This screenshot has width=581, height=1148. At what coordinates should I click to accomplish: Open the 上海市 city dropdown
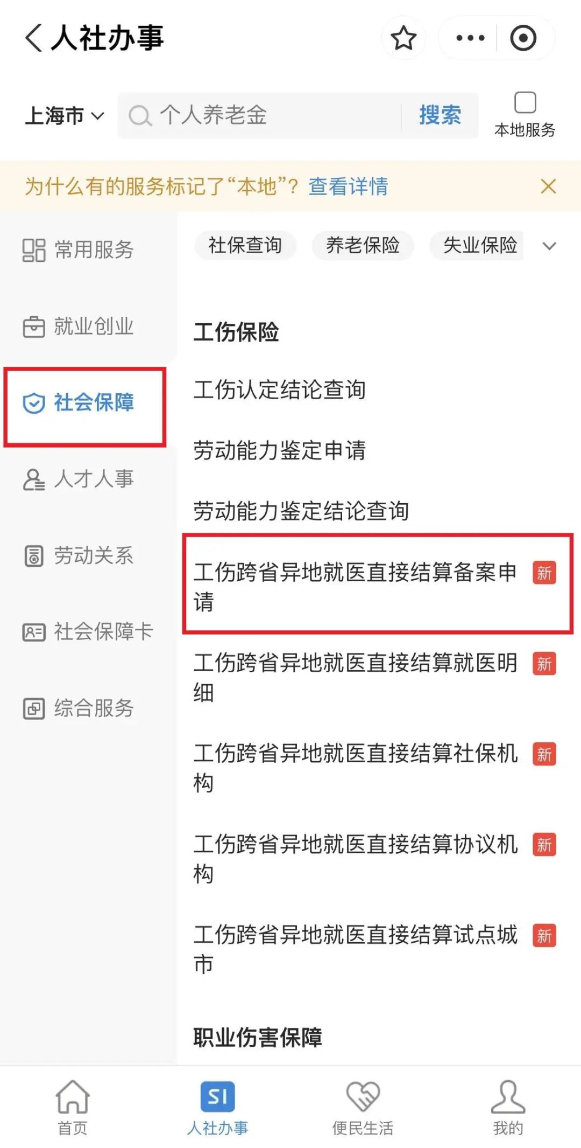coord(65,116)
